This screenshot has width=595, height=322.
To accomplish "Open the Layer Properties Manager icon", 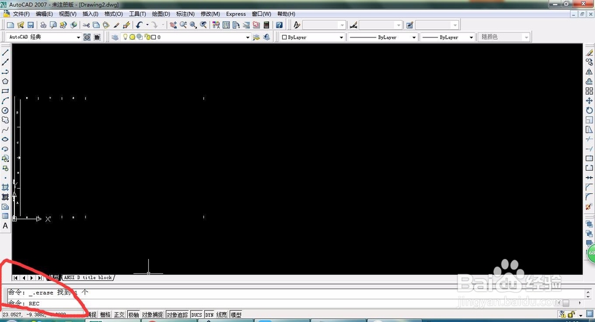I will (115, 37).
